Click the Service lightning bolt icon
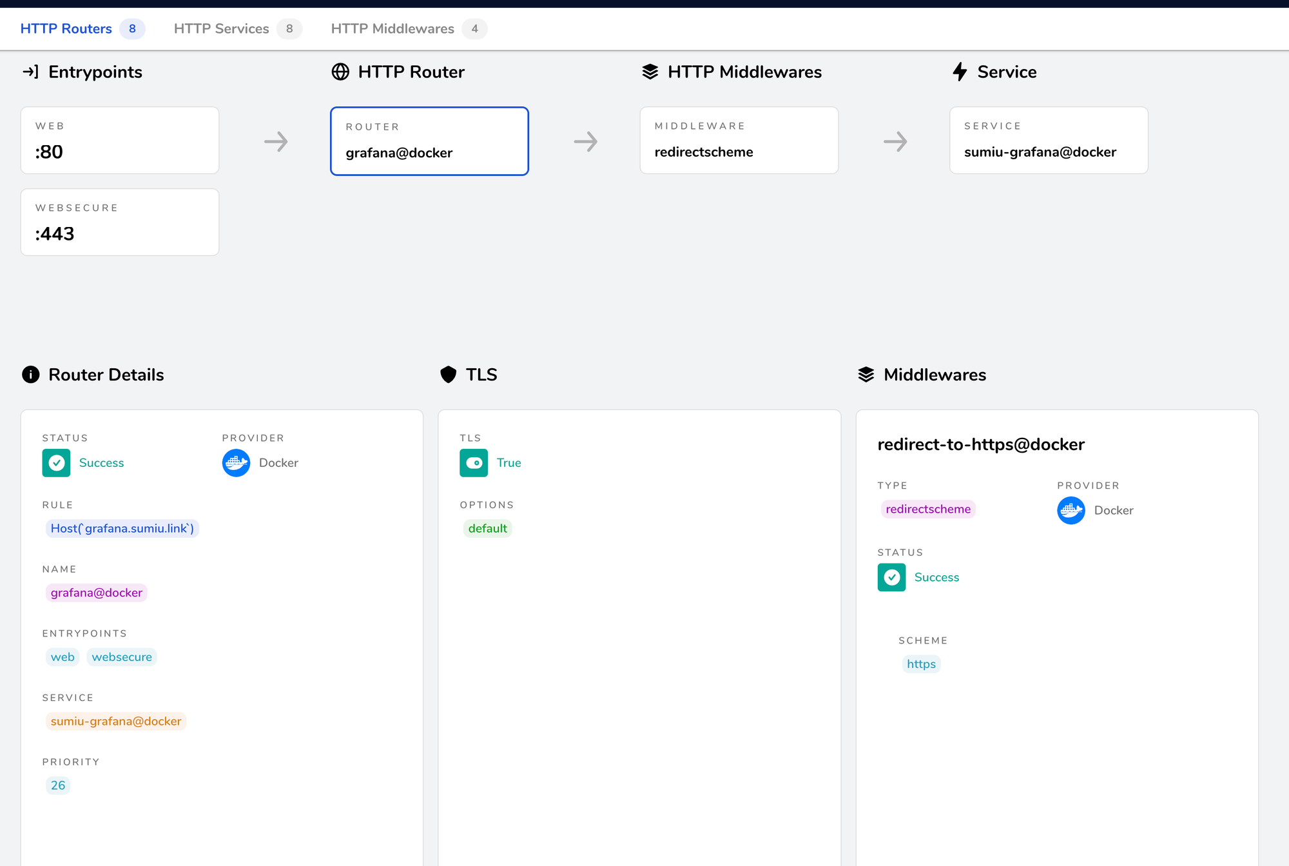The width and height of the screenshot is (1289, 866). [x=960, y=72]
